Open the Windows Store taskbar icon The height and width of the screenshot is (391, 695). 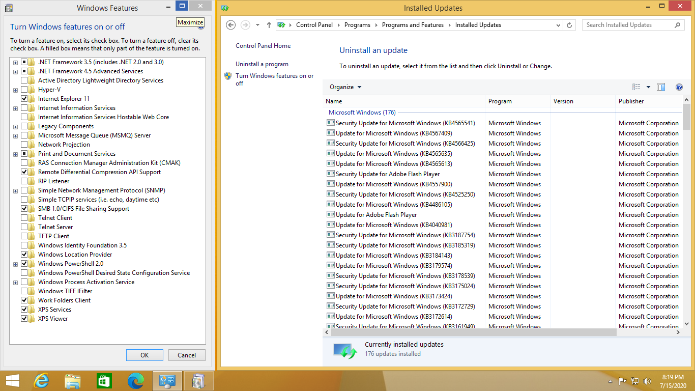point(104,381)
